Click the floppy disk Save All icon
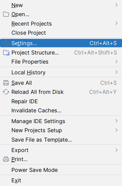The height and width of the screenshot is (186, 122). click(6, 83)
